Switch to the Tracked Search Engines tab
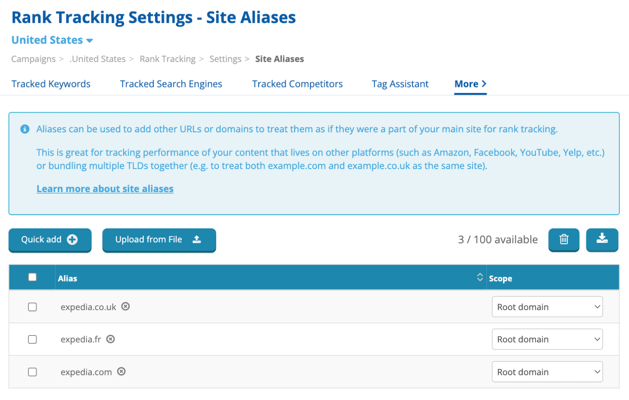Screen dimensions: 629x400 point(171,84)
